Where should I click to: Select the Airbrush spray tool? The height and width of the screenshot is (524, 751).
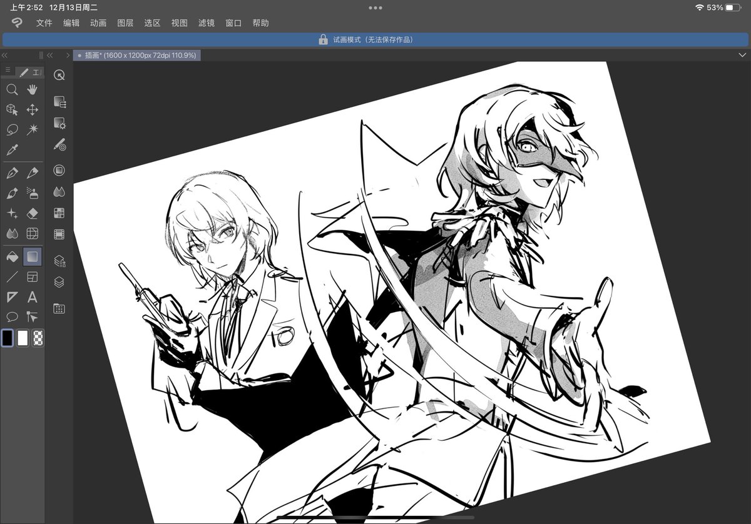(33, 193)
